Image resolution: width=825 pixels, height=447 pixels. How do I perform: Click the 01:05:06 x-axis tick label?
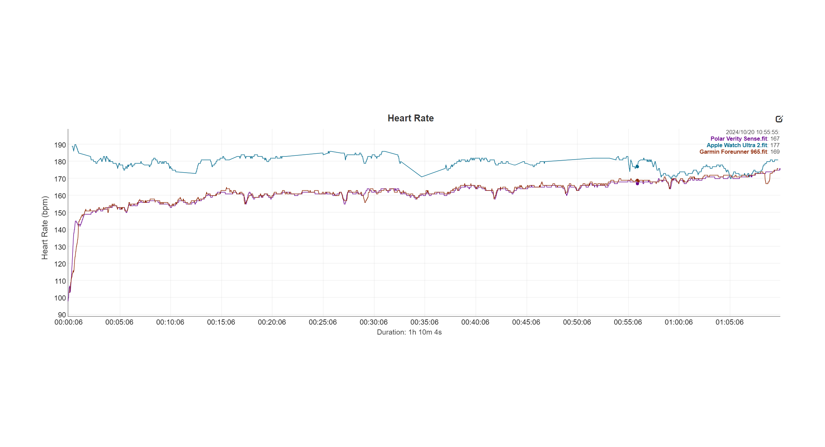(x=729, y=322)
